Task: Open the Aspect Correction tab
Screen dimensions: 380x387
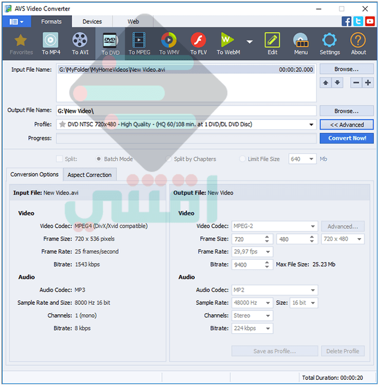Action: pos(90,175)
